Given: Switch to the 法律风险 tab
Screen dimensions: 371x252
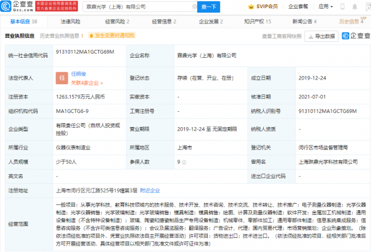Looking at the screenshot, I should (70, 22).
